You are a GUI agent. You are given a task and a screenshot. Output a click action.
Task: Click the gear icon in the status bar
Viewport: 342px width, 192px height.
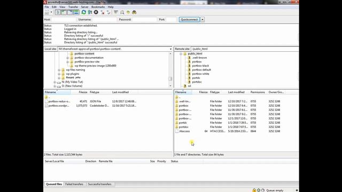tap(259, 190)
